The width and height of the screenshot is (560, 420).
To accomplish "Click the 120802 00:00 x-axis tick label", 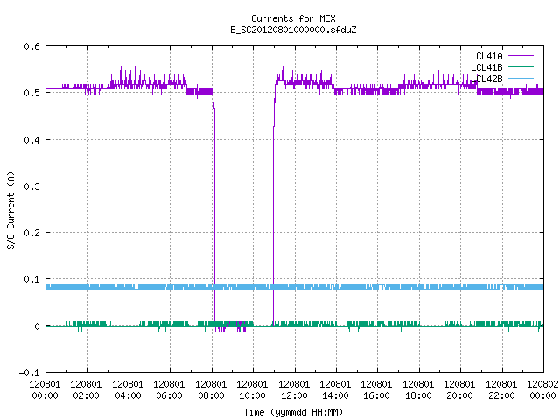I will pos(542,389).
